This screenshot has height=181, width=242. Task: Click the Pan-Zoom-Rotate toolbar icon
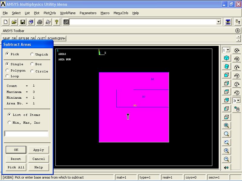[x=31, y=22]
